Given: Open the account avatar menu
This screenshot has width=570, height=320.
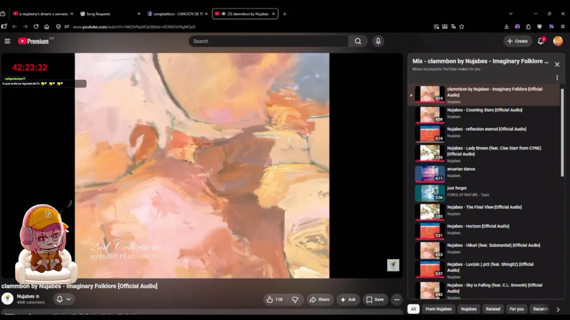Looking at the screenshot, I should click(558, 41).
